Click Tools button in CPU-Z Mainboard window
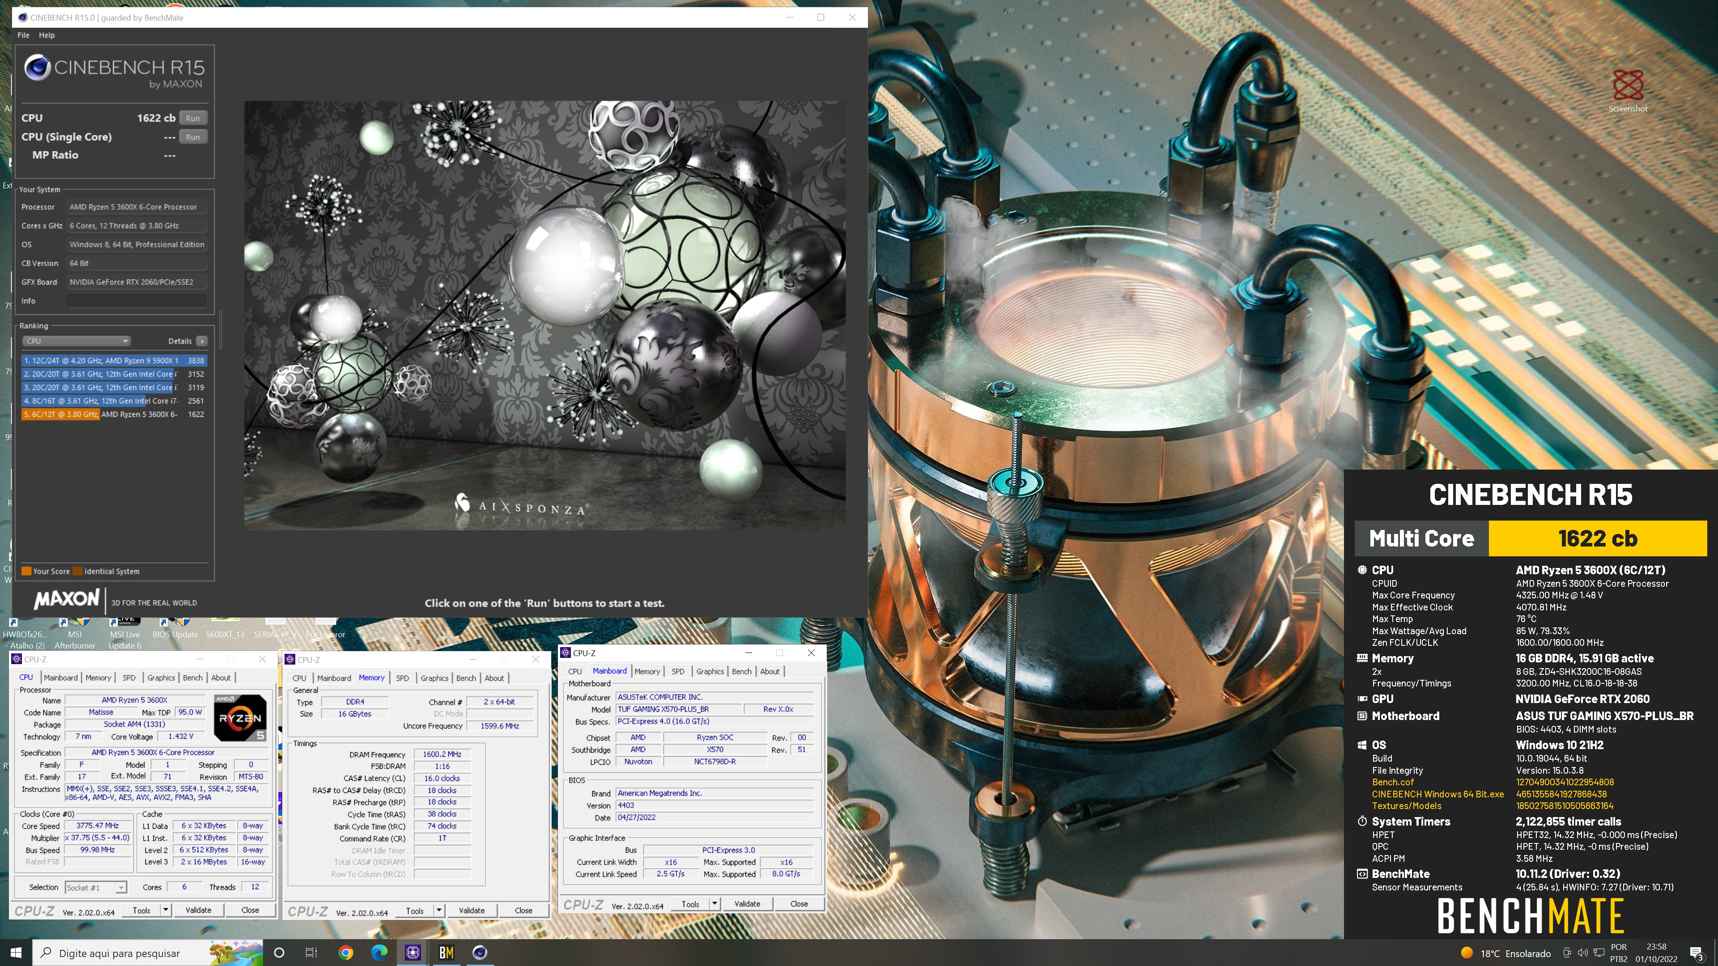 click(x=690, y=904)
